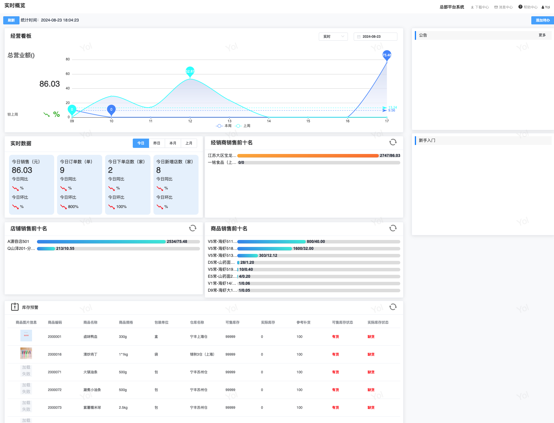
Task: Click the 江苏大区 orange sales bar
Action: click(308, 156)
